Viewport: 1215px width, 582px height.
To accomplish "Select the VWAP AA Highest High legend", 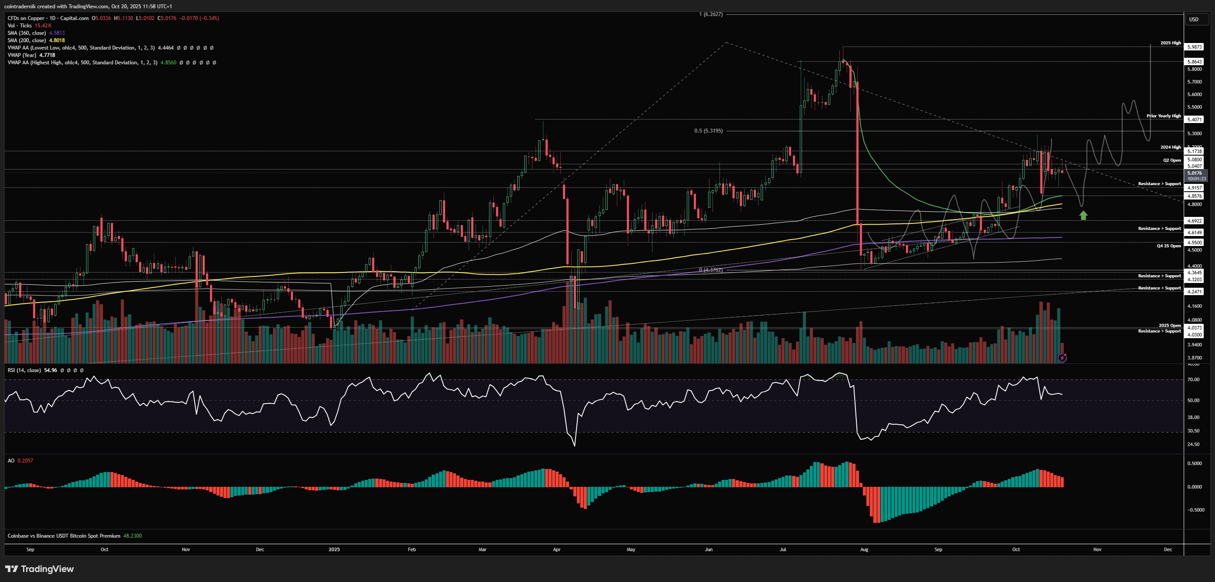I will pyautogui.click(x=83, y=63).
